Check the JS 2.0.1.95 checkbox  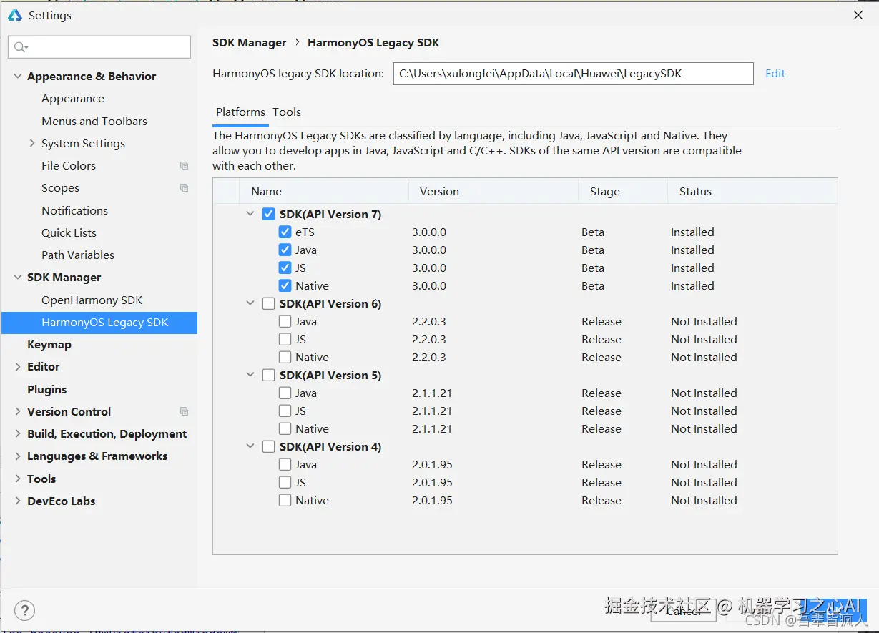click(x=285, y=482)
